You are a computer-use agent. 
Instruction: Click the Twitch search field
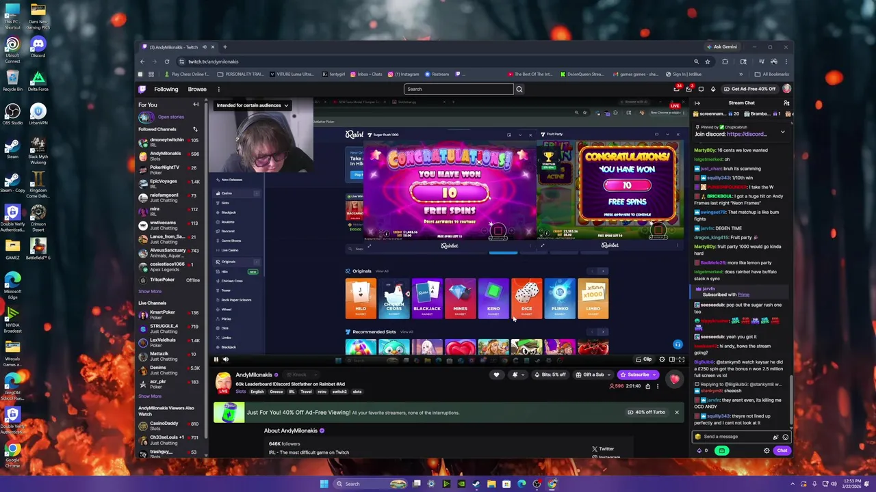coord(459,89)
